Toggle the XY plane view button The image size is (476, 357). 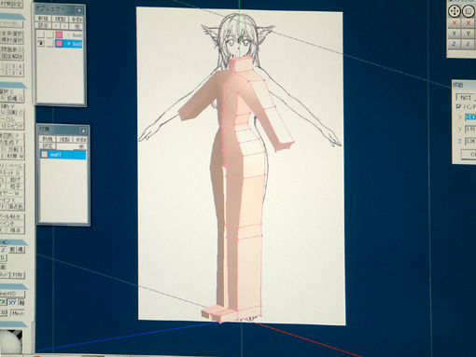click(12, 302)
